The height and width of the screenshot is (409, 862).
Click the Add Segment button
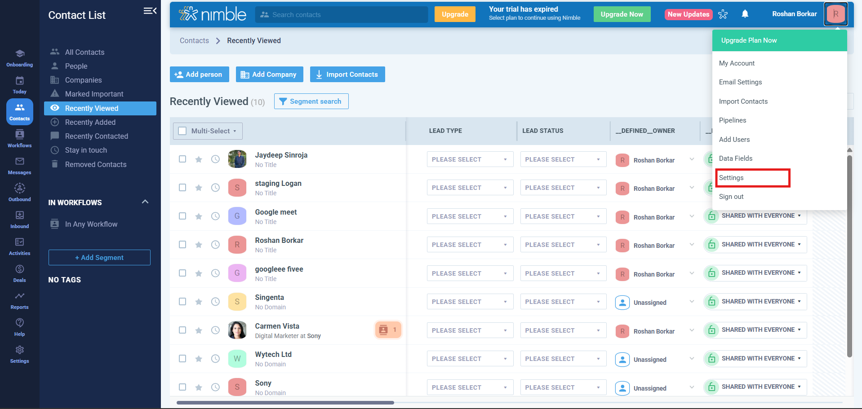tap(99, 258)
